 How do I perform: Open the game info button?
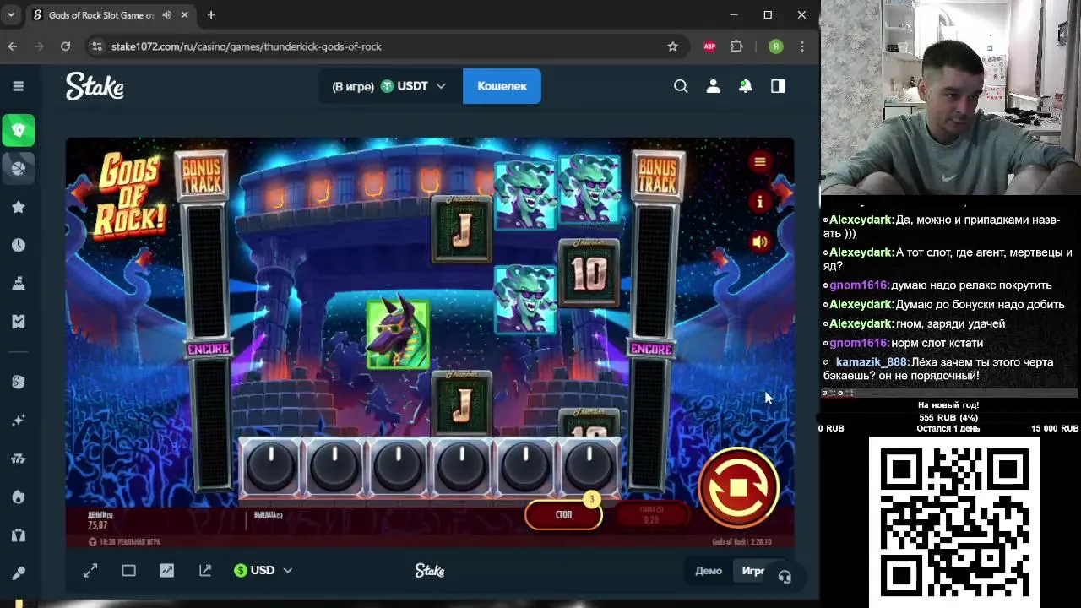tap(759, 202)
